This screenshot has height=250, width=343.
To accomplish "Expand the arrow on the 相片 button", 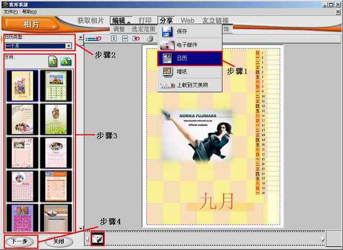I will tap(54, 27).
